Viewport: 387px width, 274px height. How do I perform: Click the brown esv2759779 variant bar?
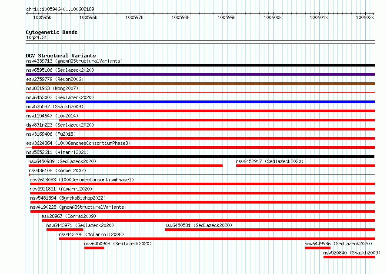200,84
